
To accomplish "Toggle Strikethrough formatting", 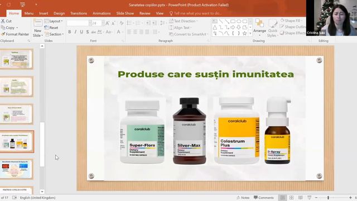I will click(94, 32).
